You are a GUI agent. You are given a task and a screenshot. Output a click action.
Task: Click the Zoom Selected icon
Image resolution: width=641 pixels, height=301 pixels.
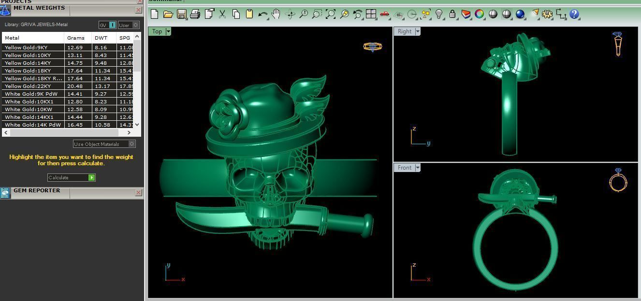[344, 14]
